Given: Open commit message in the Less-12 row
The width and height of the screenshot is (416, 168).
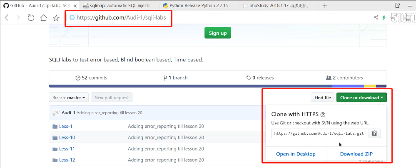Looking at the screenshot, I should pyautogui.click(x=166, y=160).
